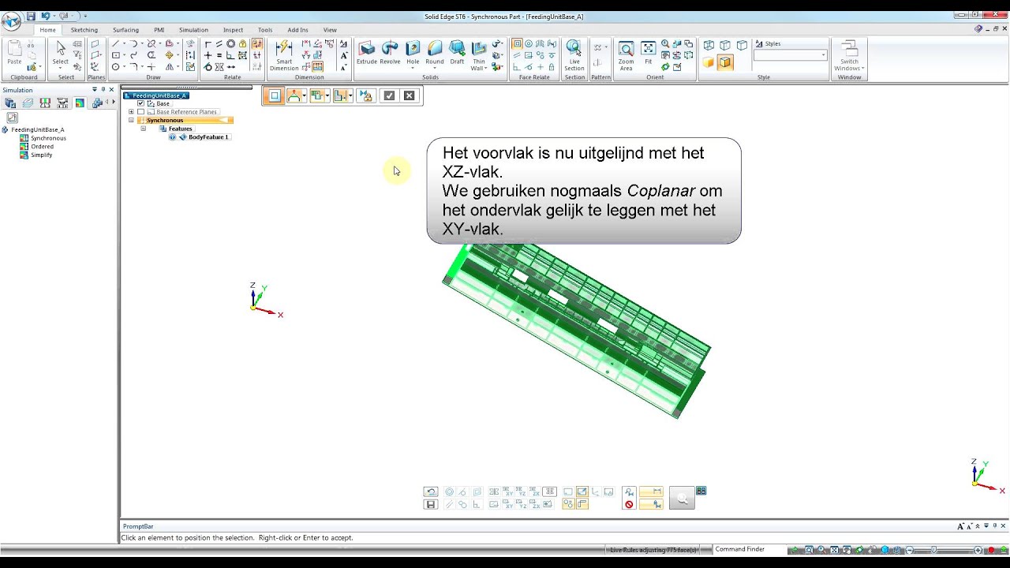Click the Concentric face relate icon
This screenshot has width=1010, height=568.
tap(529, 44)
